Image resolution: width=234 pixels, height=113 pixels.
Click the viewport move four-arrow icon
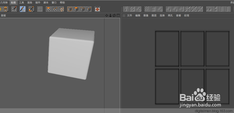pos(107,16)
